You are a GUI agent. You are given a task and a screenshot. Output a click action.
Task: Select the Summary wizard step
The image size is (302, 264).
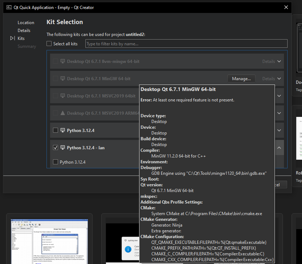pyautogui.click(x=27, y=46)
